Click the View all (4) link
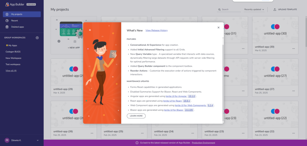307x146 pixels. click(11, 71)
